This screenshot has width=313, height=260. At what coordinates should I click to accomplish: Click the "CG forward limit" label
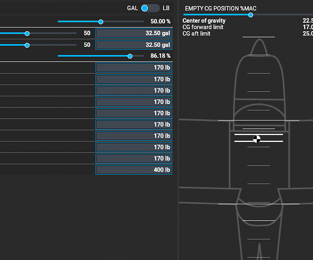(x=203, y=27)
